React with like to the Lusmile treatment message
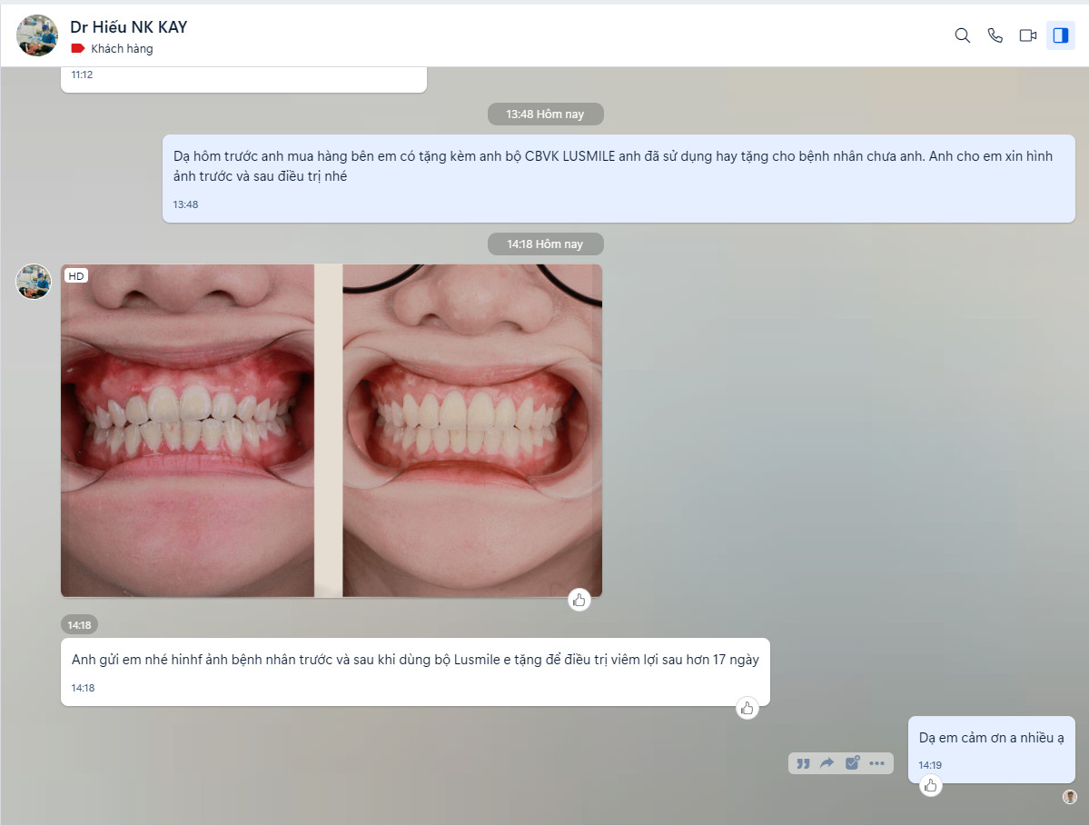1089x826 pixels. (x=747, y=709)
